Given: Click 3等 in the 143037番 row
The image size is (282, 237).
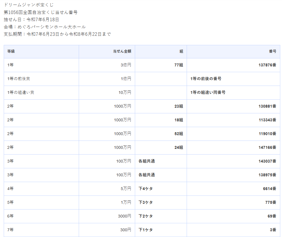Looking at the screenshot, I should tap(10, 161).
